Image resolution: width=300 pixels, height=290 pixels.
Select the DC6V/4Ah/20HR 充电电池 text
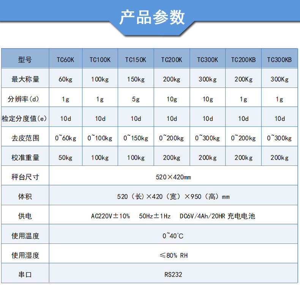(217, 216)
